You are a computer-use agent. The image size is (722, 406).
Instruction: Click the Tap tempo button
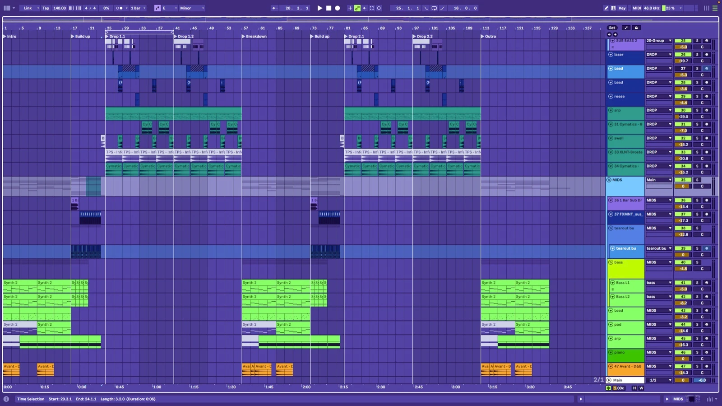(46, 8)
